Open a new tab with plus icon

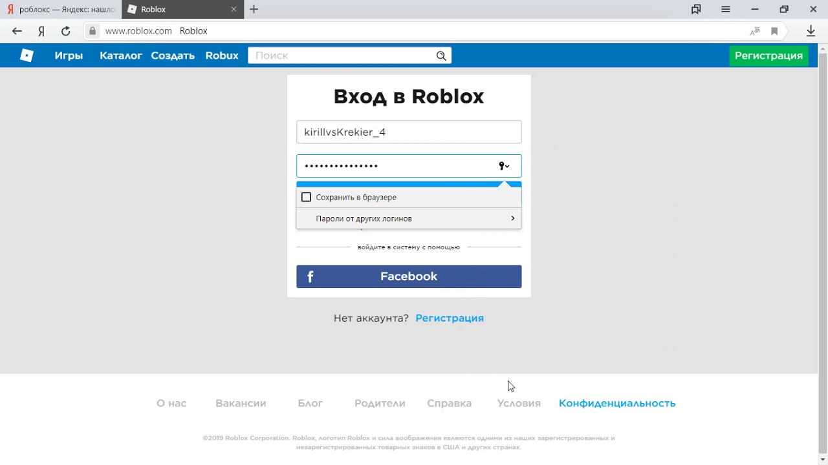click(254, 9)
